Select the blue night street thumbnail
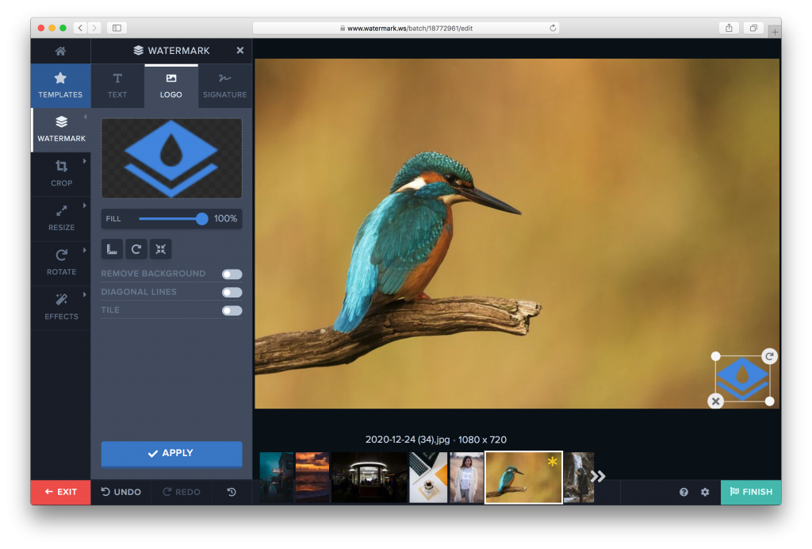Screen dimensions: 812x549 point(277,478)
